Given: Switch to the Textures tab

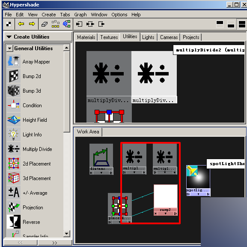Looking at the screenshot, I should pos(109,37).
